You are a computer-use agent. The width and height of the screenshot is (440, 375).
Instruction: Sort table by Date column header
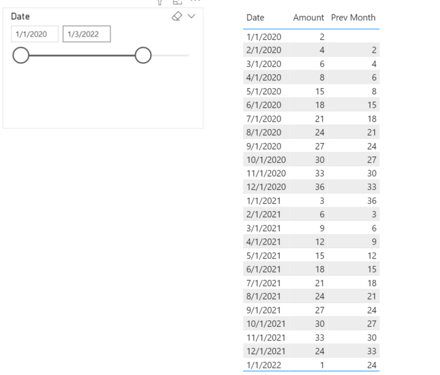(255, 18)
